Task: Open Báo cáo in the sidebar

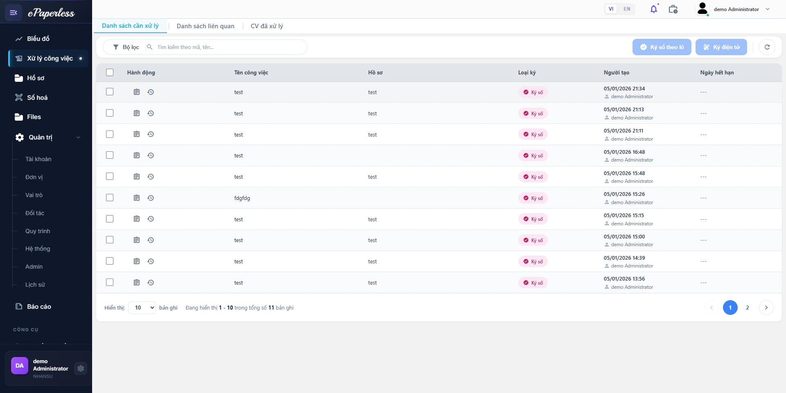Action: coord(48,307)
